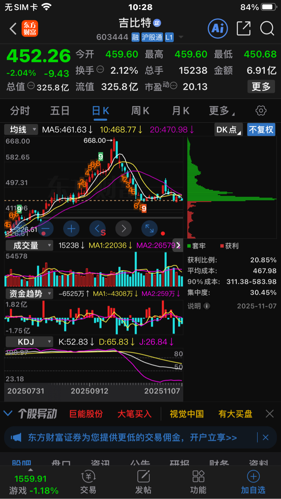281x499 pixels.
Task: Open the 成交量 indicator dropdown
Action: pyautogui.click(x=29, y=245)
